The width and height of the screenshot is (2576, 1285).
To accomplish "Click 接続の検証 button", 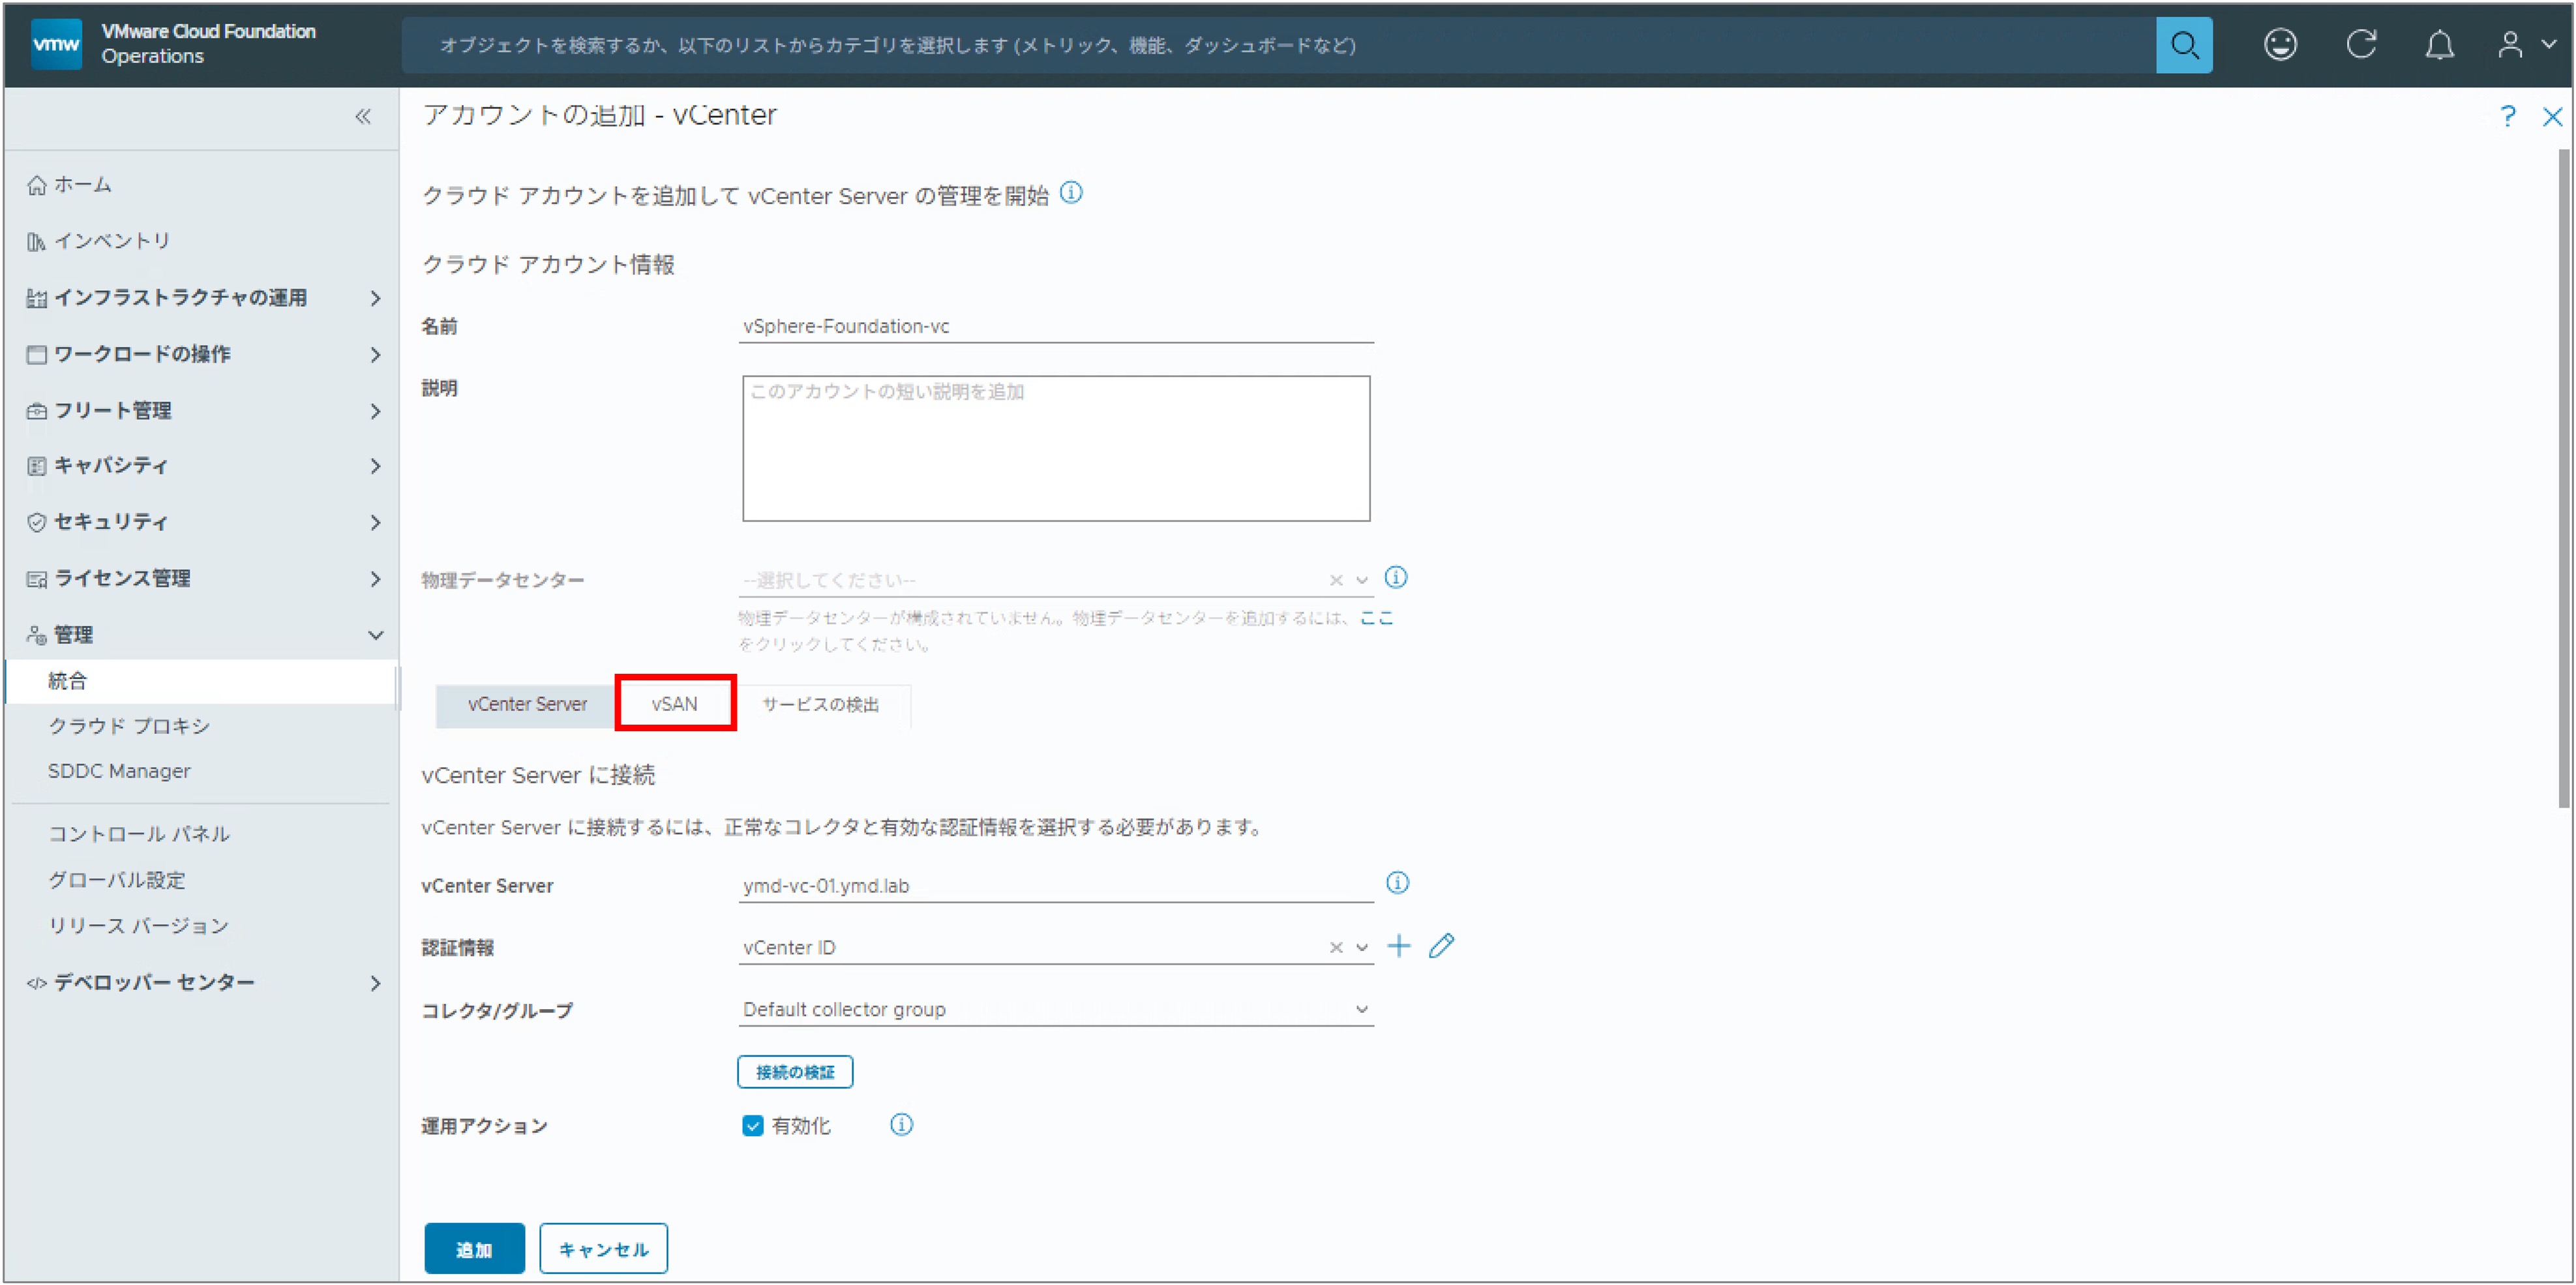I will tap(795, 1072).
